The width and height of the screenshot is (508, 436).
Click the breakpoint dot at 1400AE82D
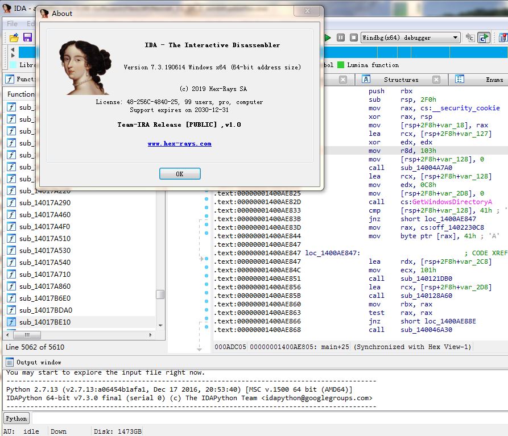pyautogui.click(x=206, y=199)
